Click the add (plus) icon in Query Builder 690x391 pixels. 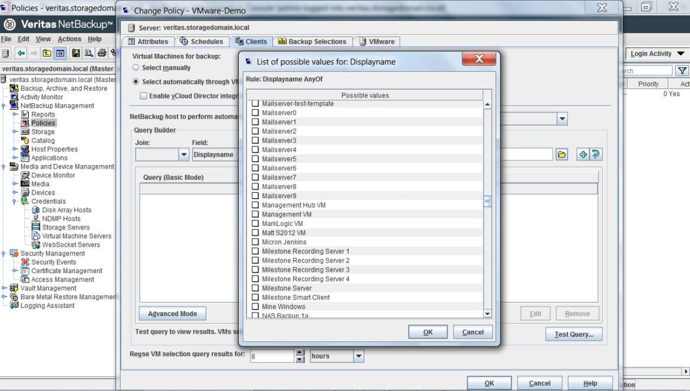tap(583, 155)
